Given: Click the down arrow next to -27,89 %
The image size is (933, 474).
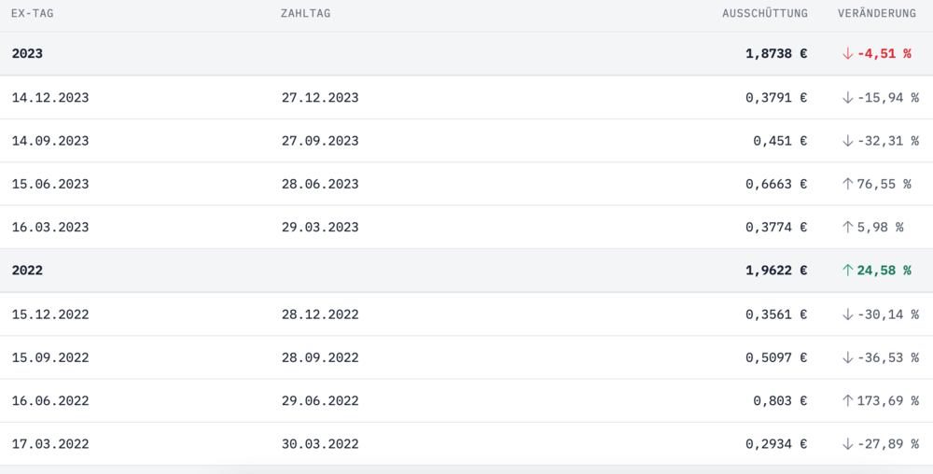Looking at the screenshot, I should (847, 444).
